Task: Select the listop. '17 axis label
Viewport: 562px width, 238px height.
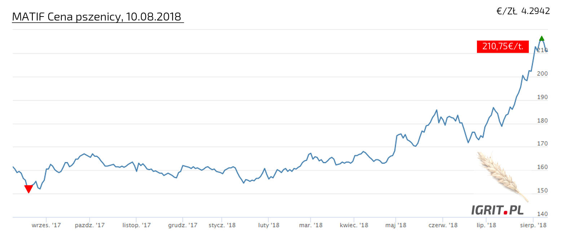Action: coord(136,225)
